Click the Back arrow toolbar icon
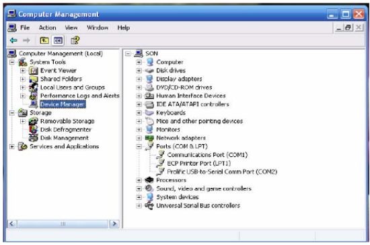Screen dimensions: 370x245 coord(13,40)
